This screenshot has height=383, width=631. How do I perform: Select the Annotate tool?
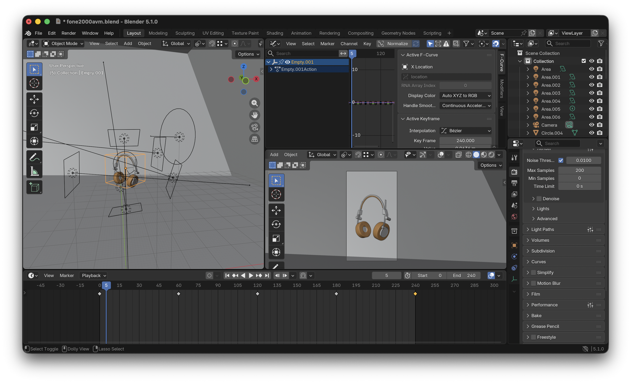pyautogui.click(x=34, y=157)
